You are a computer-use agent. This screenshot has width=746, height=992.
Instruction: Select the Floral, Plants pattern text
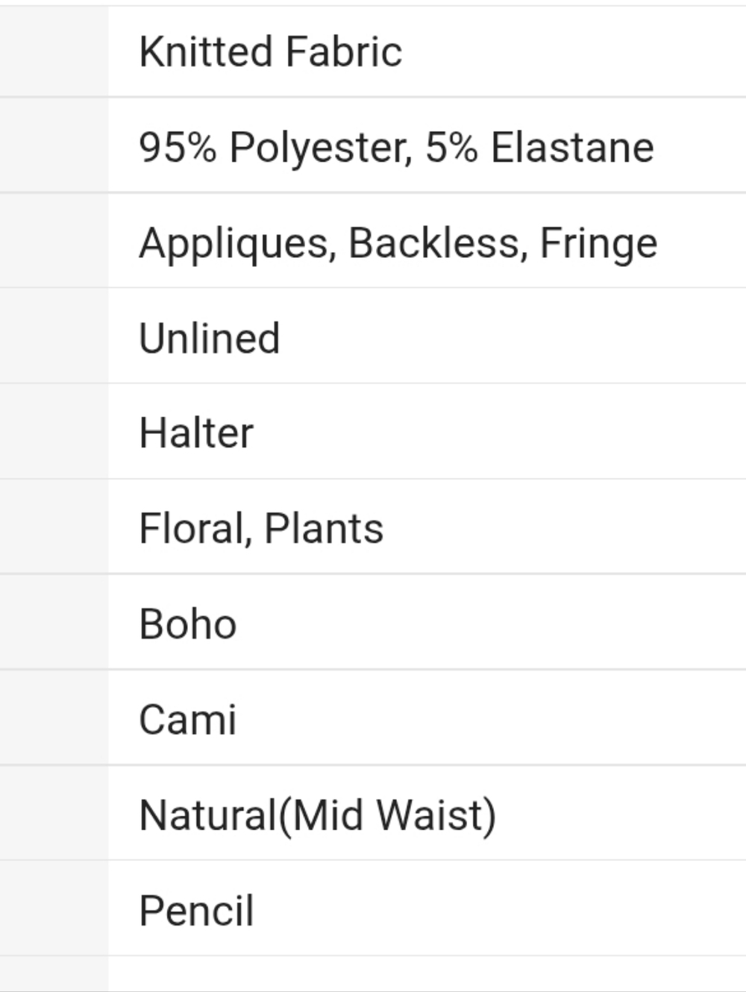click(261, 529)
